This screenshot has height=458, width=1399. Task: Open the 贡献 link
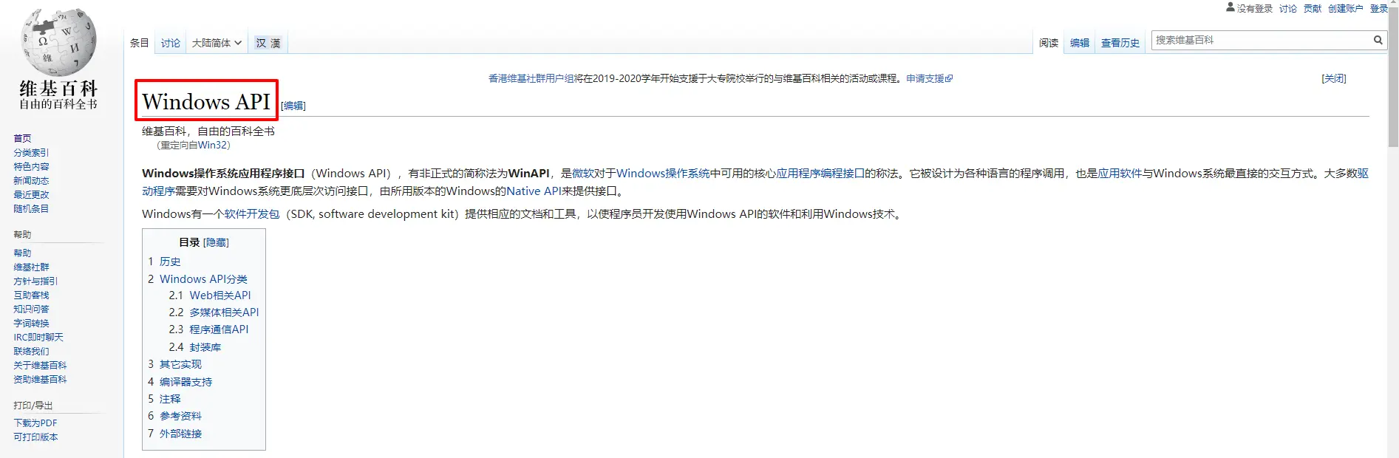tap(1313, 8)
